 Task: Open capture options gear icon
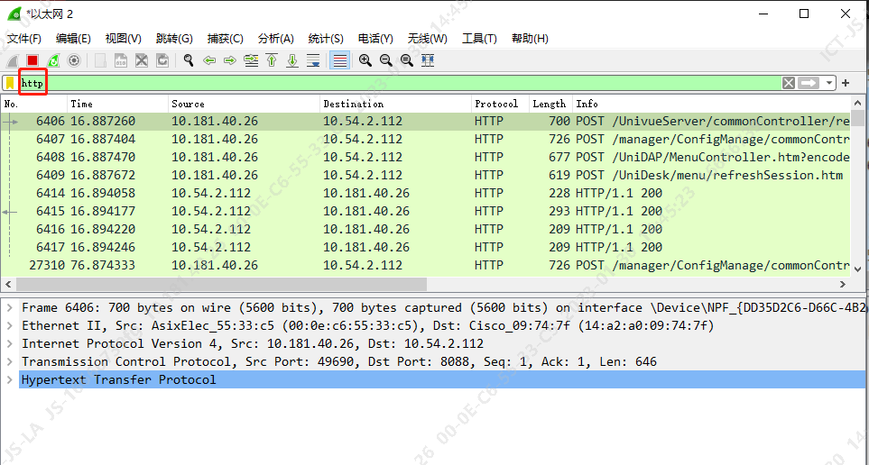pos(74,60)
